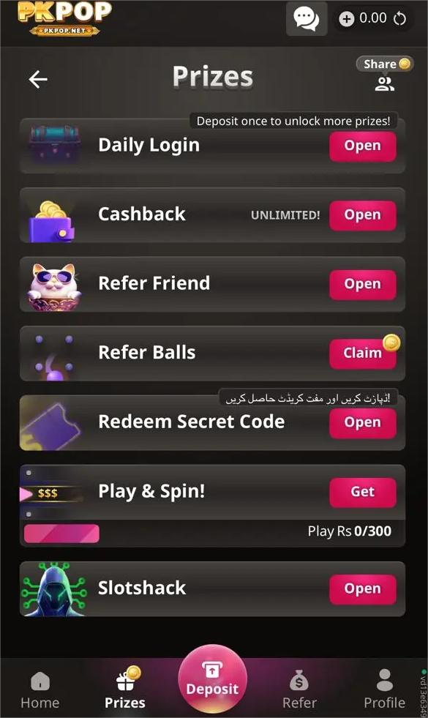Open the Daily Login prize
Image resolution: width=428 pixels, height=718 pixels.
tap(363, 146)
